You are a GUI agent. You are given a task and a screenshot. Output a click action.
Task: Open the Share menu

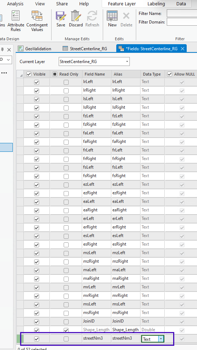coord(62,4)
